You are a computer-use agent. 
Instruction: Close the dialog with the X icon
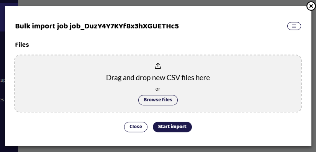[311, 6]
